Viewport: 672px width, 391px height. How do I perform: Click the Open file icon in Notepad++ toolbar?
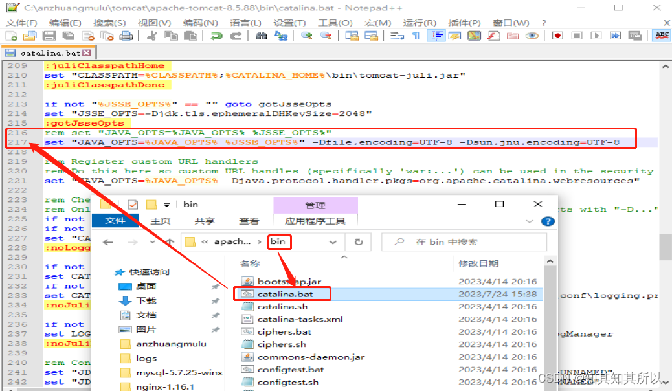[30, 36]
